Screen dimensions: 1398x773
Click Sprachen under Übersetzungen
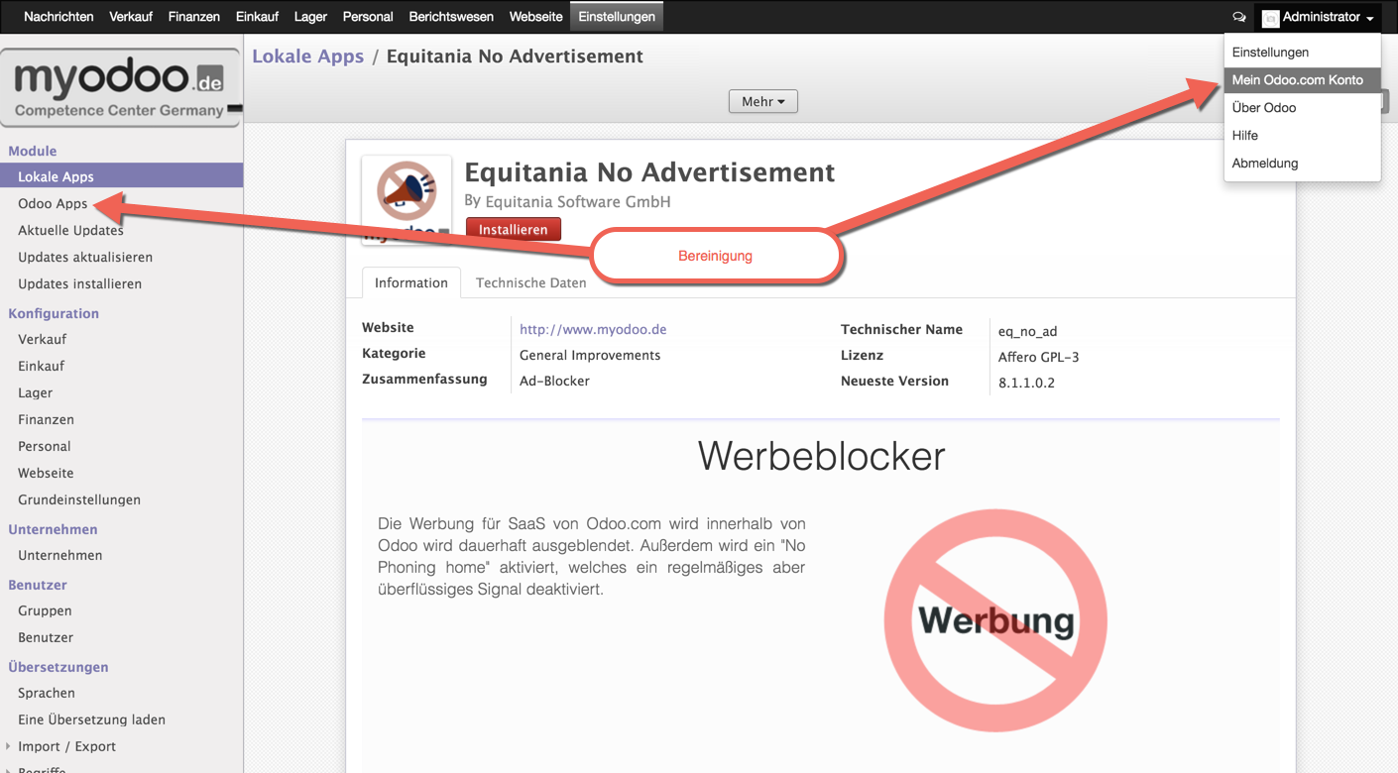pyautogui.click(x=47, y=693)
